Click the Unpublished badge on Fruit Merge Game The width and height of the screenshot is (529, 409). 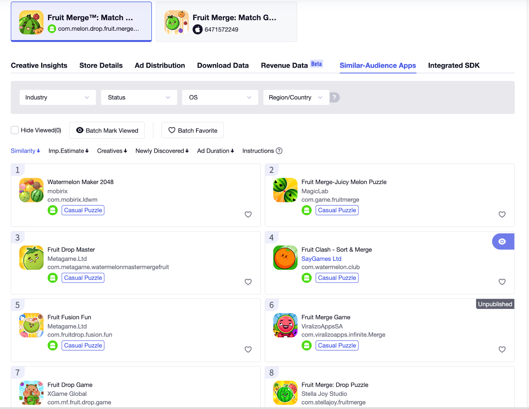495,304
